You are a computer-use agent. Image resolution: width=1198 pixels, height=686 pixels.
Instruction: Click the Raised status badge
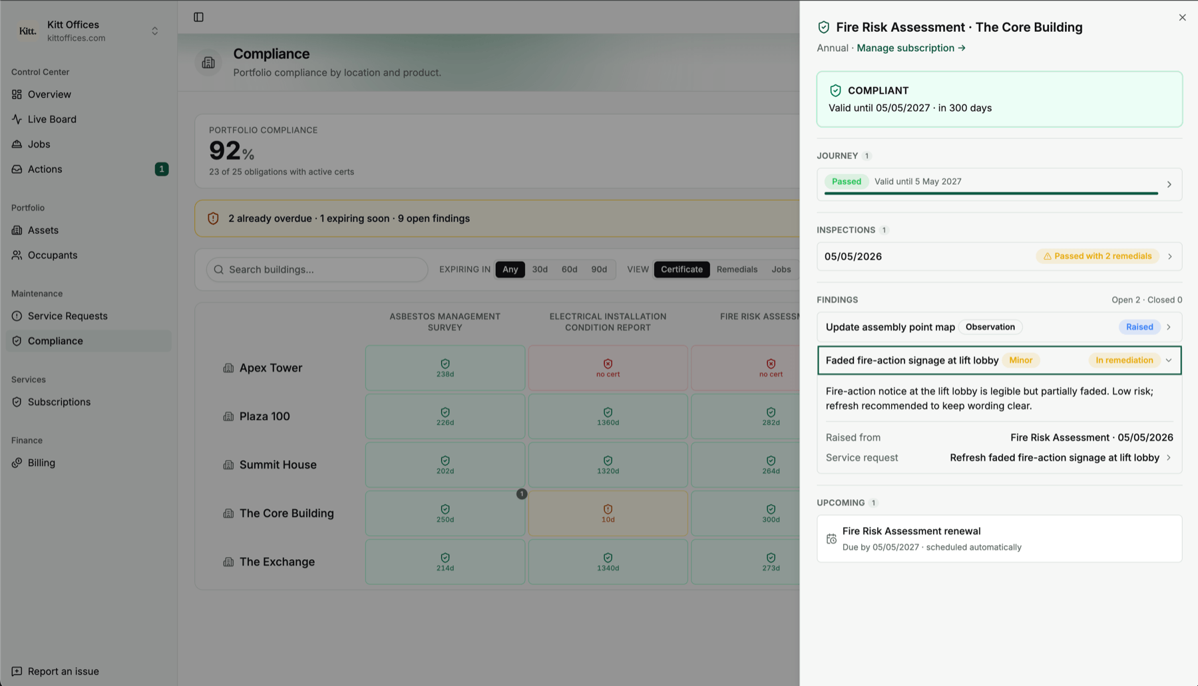(1139, 327)
